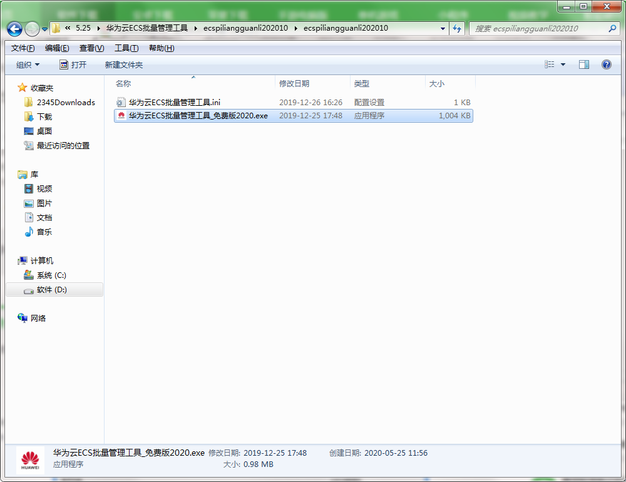Select 计算机 in the navigation pane

(x=41, y=260)
